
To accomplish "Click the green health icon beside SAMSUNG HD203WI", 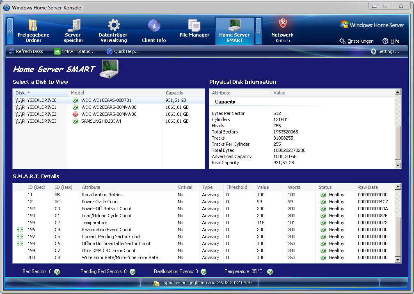I will pos(75,121).
